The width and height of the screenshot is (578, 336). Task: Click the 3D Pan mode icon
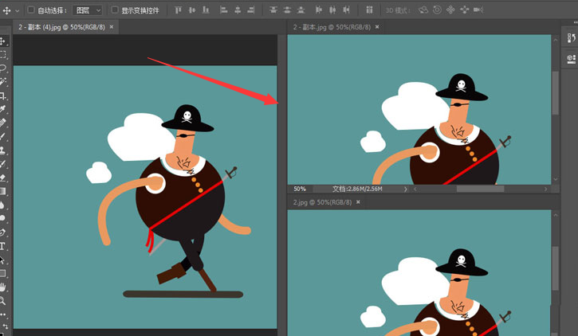pyautogui.click(x=450, y=10)
